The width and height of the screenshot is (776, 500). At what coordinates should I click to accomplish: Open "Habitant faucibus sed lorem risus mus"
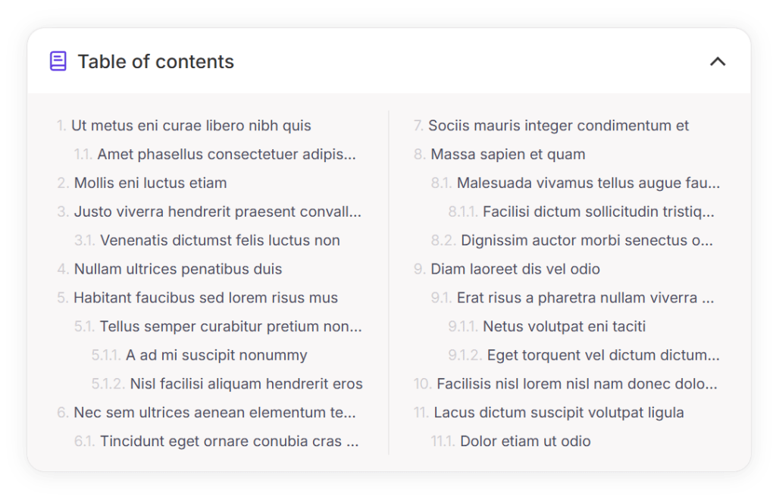(x=205, y=298)
